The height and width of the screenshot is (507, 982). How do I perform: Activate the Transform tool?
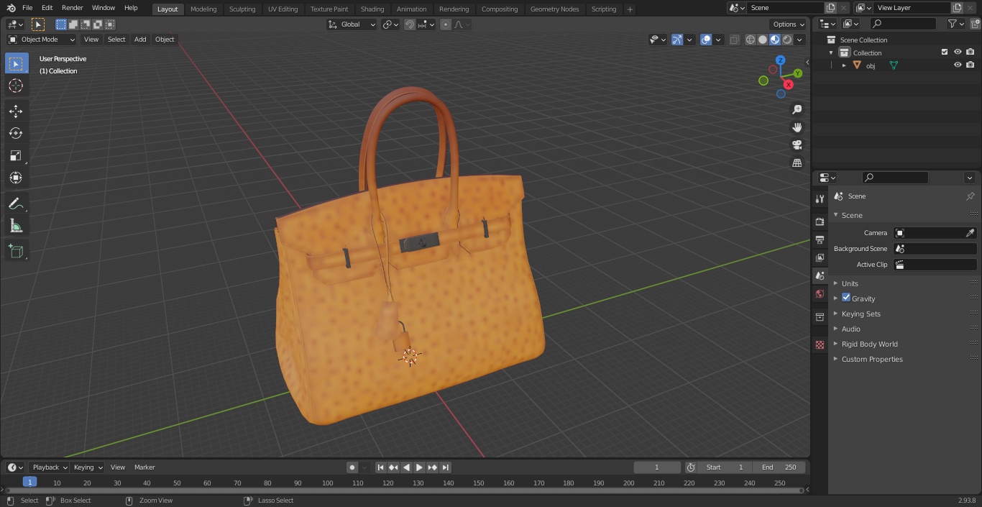(16, 178)
